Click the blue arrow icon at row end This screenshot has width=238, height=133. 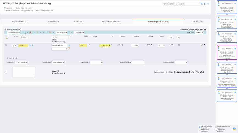[205, 45]
